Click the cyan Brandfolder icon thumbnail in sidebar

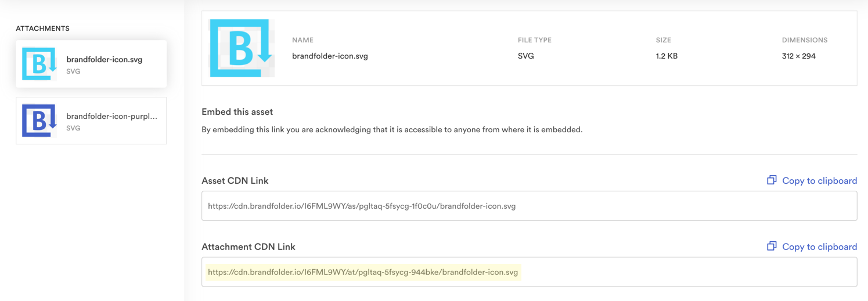39,64
